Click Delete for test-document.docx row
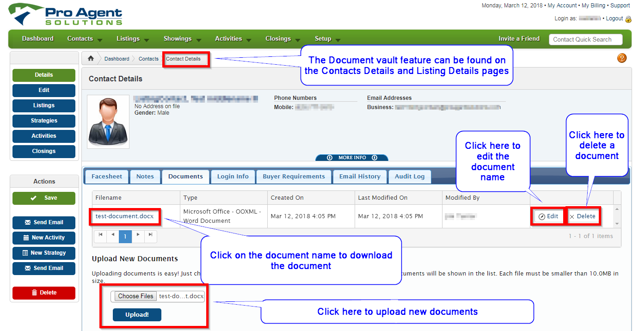Screen dimensions: 639x331 [x=582, y=216]
